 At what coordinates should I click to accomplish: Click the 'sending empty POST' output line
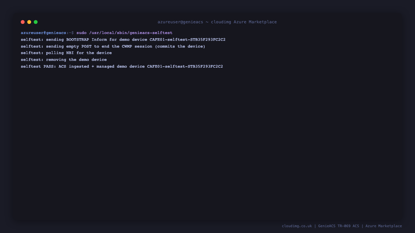click(113, 47)
